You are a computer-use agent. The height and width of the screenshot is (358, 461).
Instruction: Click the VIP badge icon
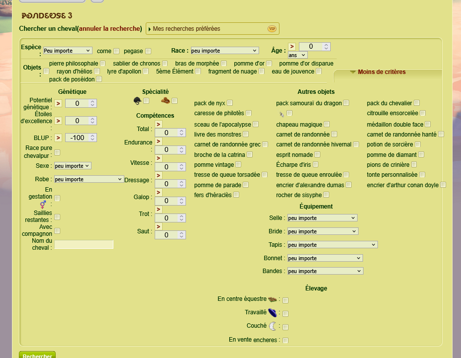(272, 29)
